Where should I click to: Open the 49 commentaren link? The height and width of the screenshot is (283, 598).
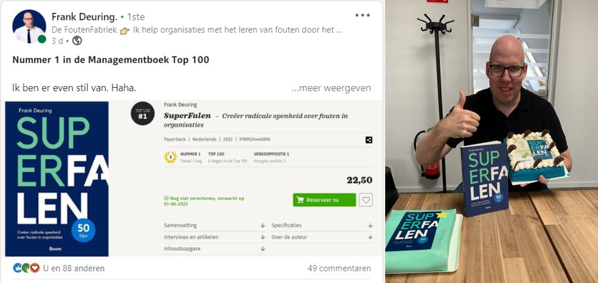pos(339,268)
